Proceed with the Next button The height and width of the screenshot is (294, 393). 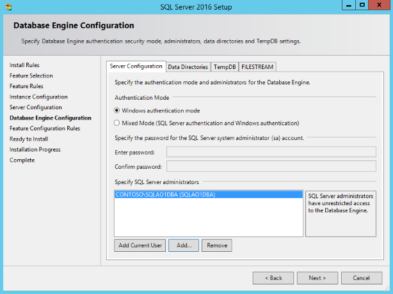click(x=317, y=278)
